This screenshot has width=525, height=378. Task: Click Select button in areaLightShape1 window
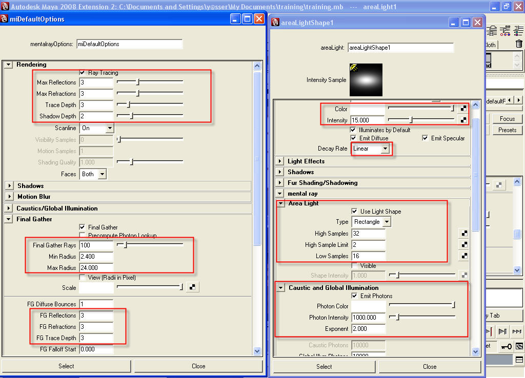324,367
